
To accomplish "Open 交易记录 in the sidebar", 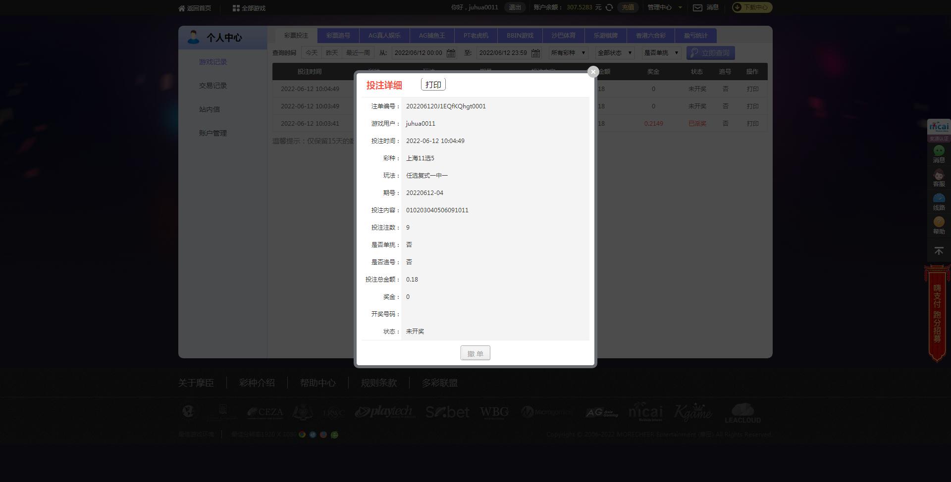I will (x=213, y=86).
